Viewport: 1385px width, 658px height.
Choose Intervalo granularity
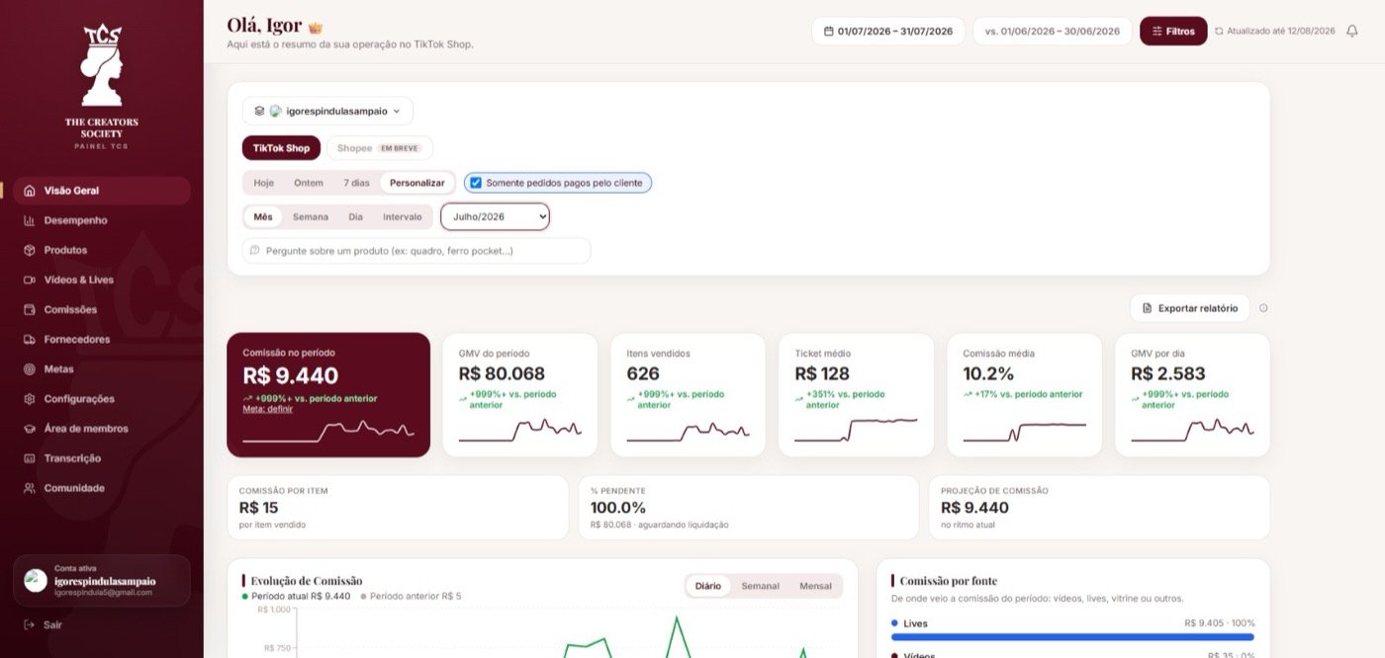click(402, 216)
